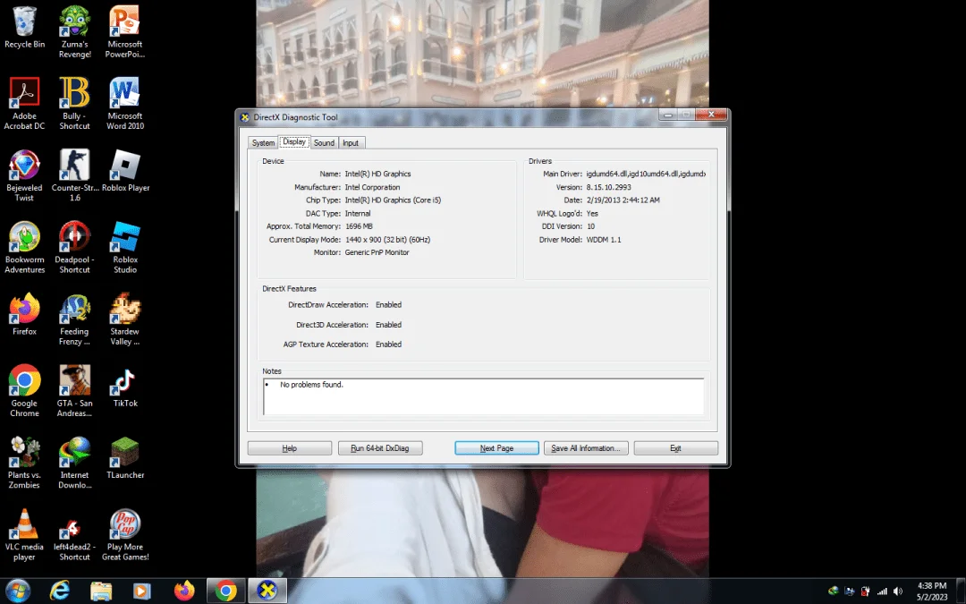Viewport: 966px width, 604px height.
Task: Click VLC media player desktop icon
Action: (x=25, y=534)
